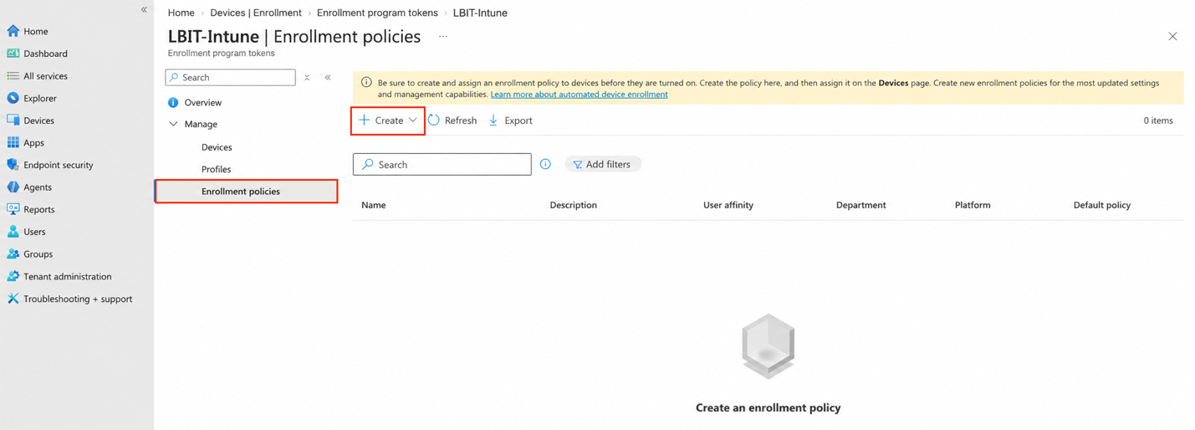Click the Tenant administration icon
This screenshot has width=1195, height=430.
tap(13, 276)
